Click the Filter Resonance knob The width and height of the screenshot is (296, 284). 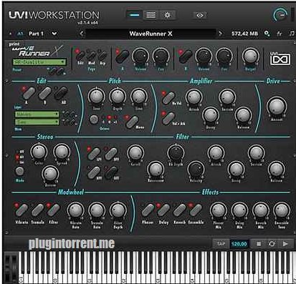(x=156, y=170)
